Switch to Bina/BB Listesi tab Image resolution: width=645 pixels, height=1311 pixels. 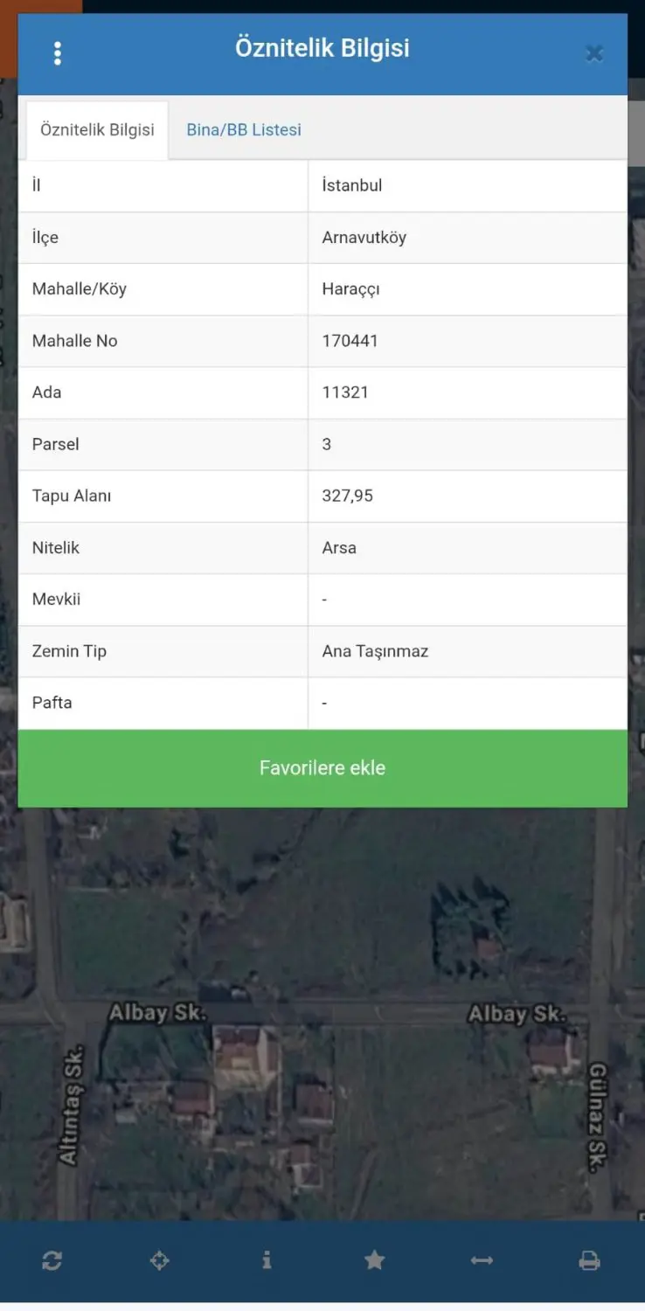[244, 129]
